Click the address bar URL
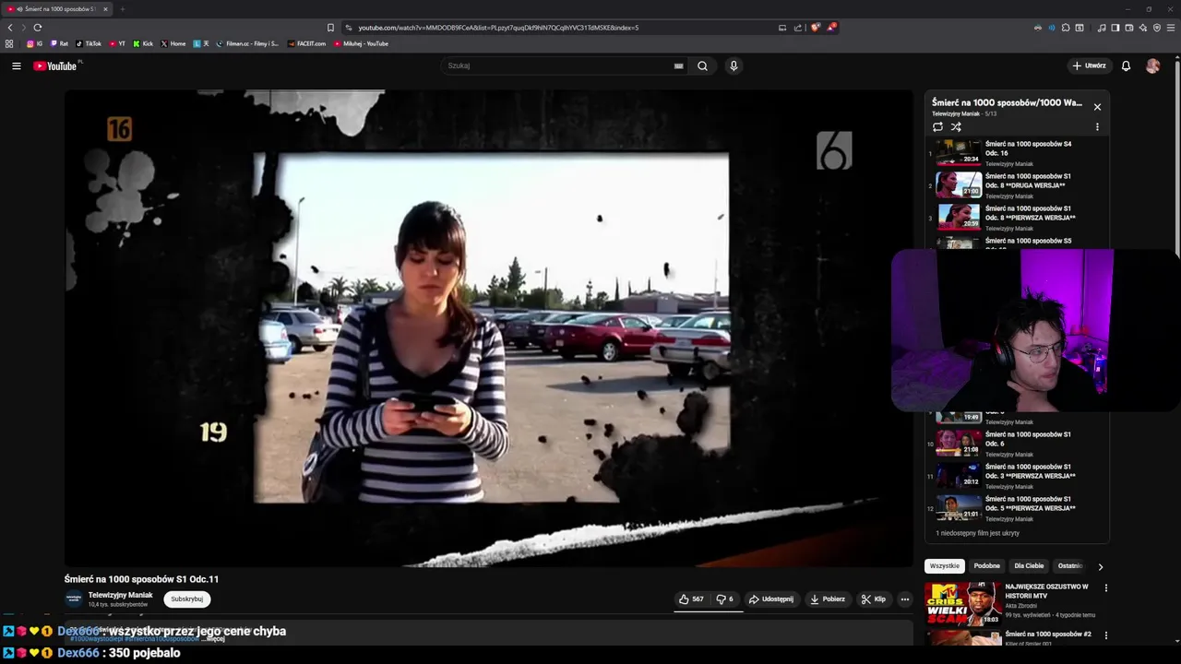Viewport: 1181px width, 664px height. point(498,28)
